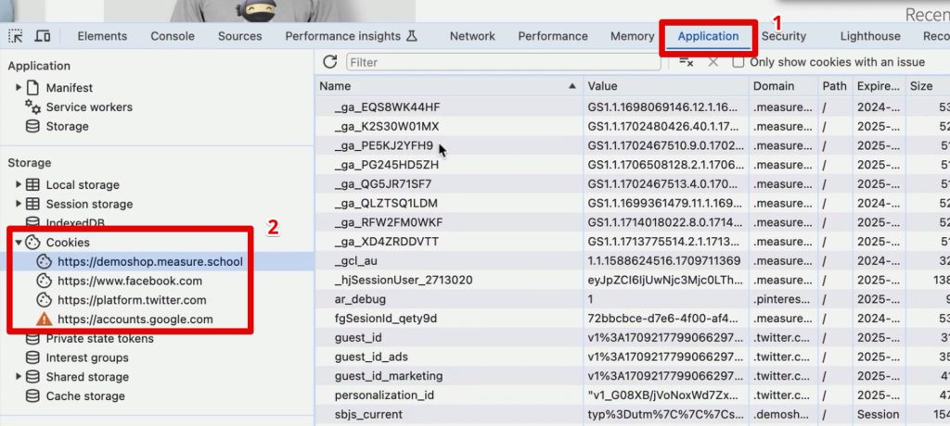Screen dimensions: 950x426
Task: Open the Memory tab
Action: click(x=632, y=36)
